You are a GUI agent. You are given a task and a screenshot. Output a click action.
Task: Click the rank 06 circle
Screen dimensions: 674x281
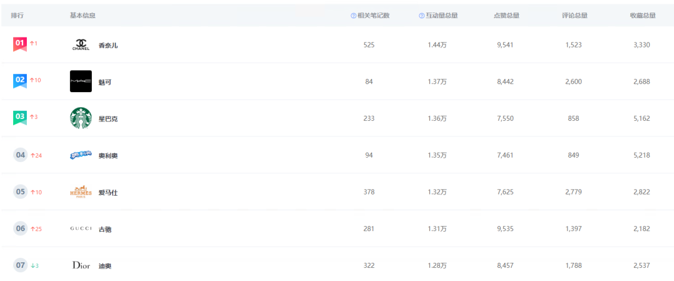[20, 229]
